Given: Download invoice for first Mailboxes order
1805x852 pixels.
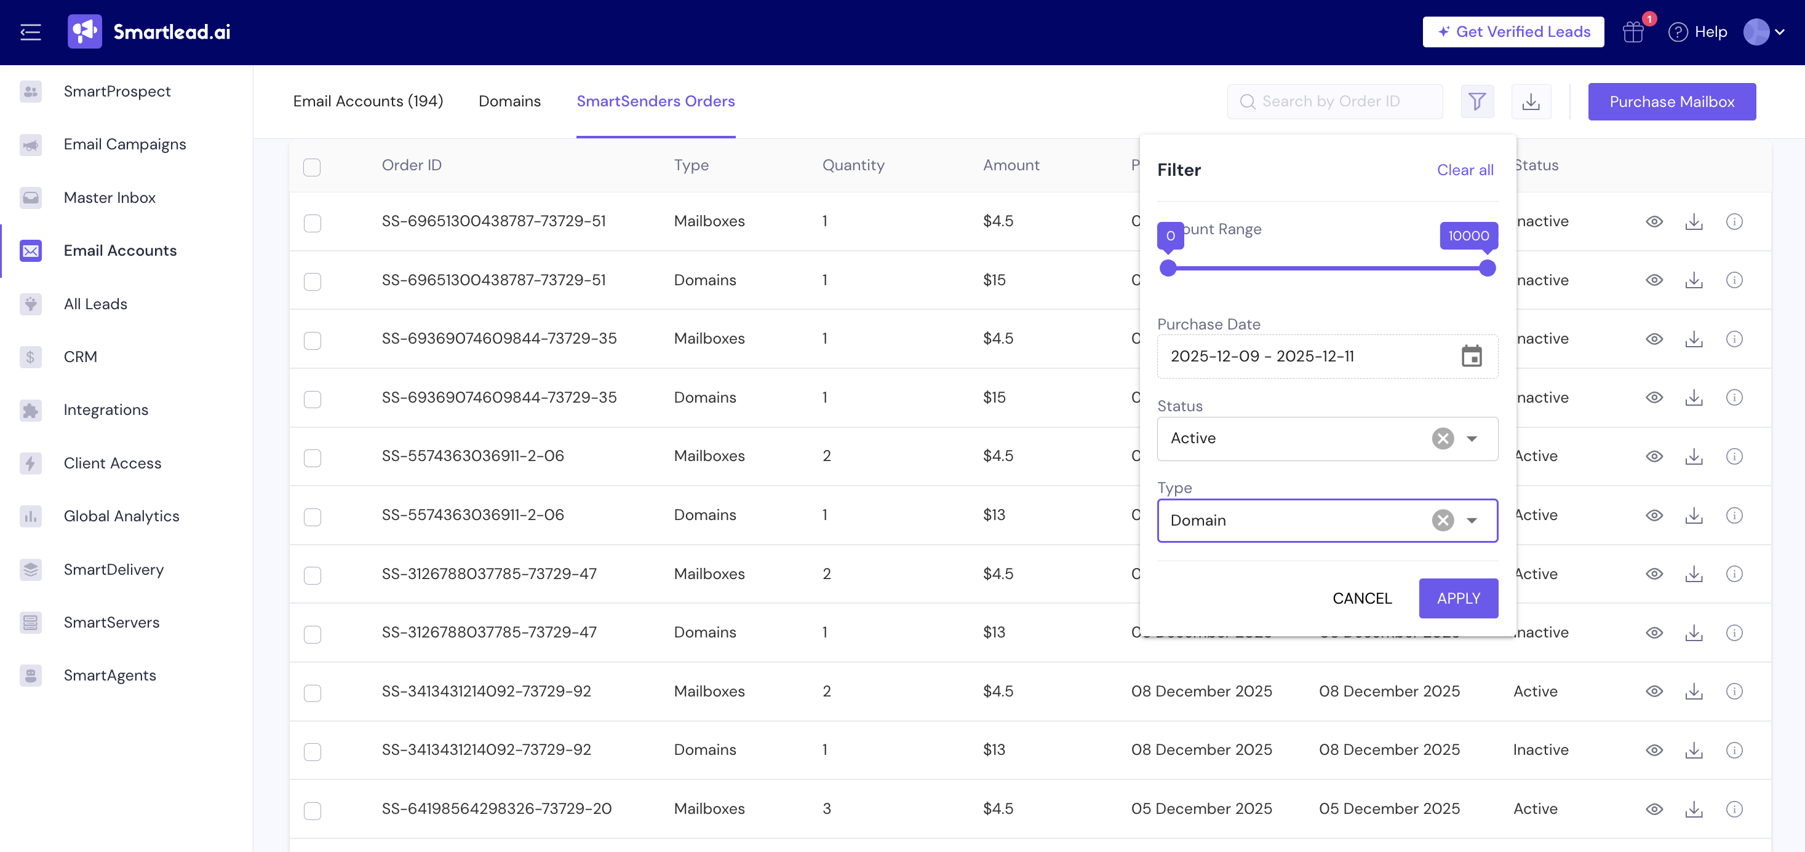Looking at the screenshot, I should click(1694, 221).
